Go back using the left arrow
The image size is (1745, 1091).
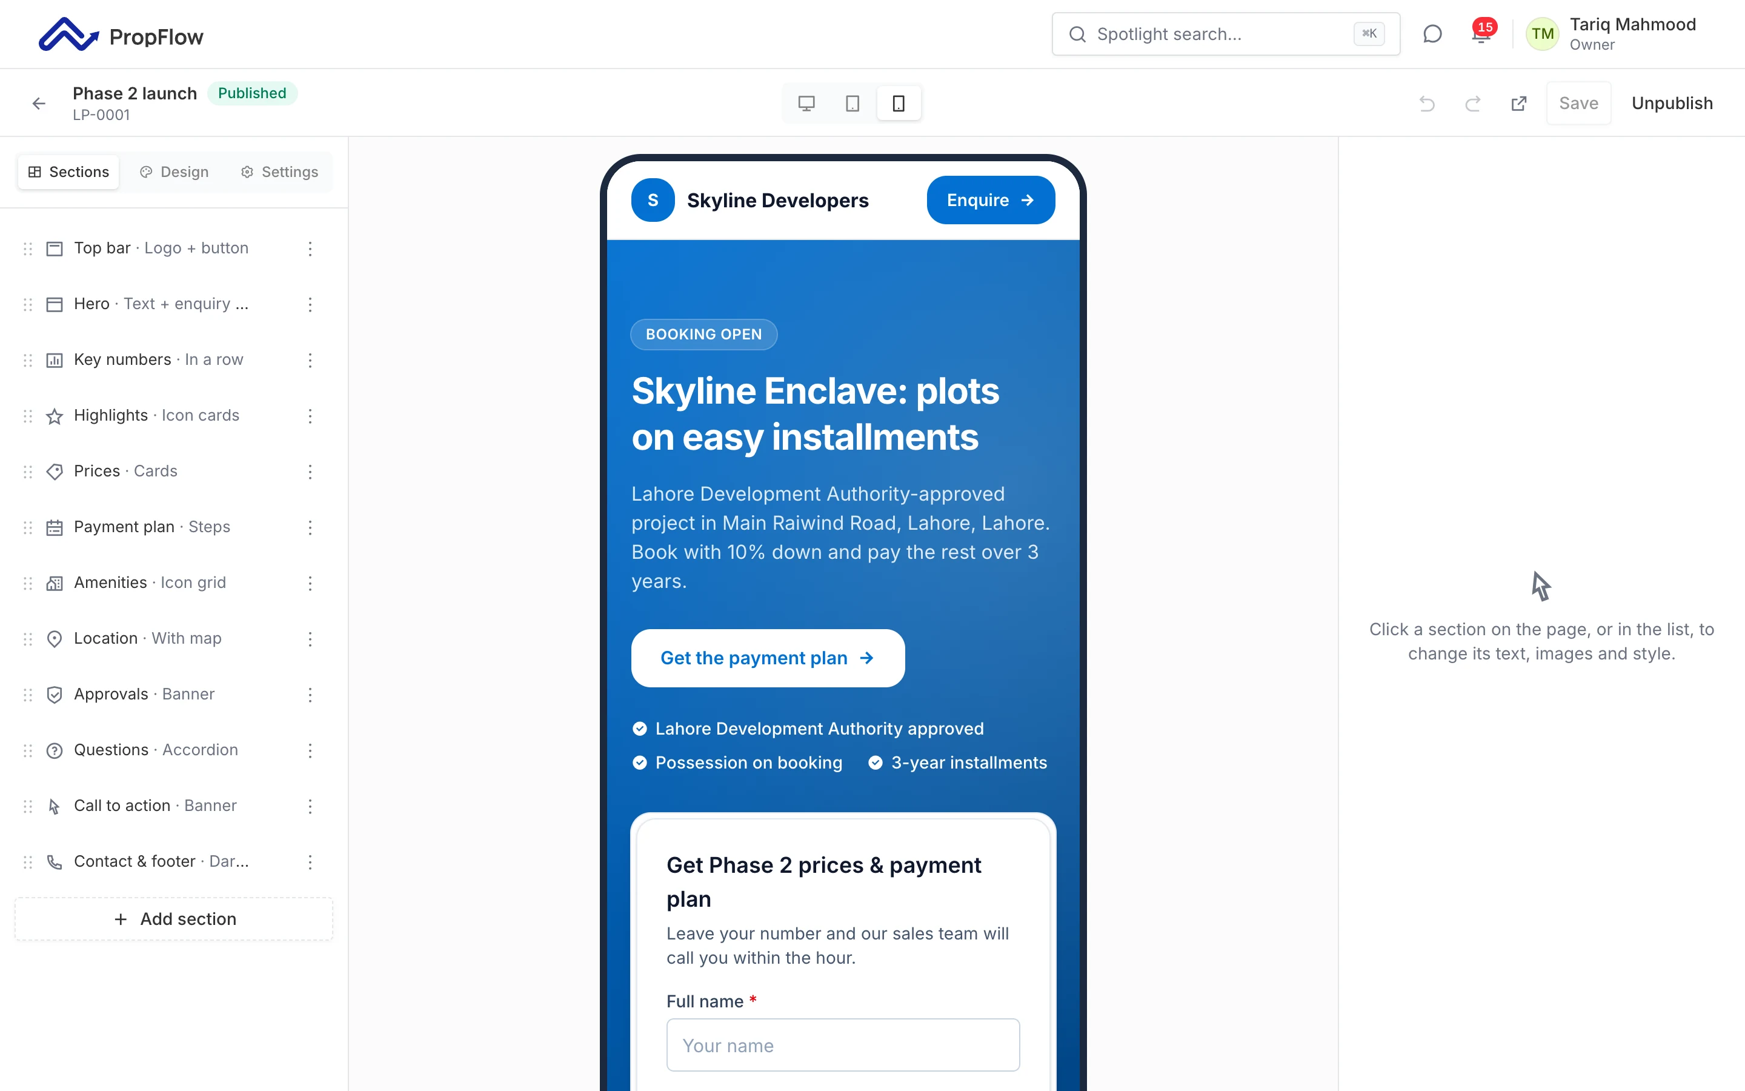[39, 103]
